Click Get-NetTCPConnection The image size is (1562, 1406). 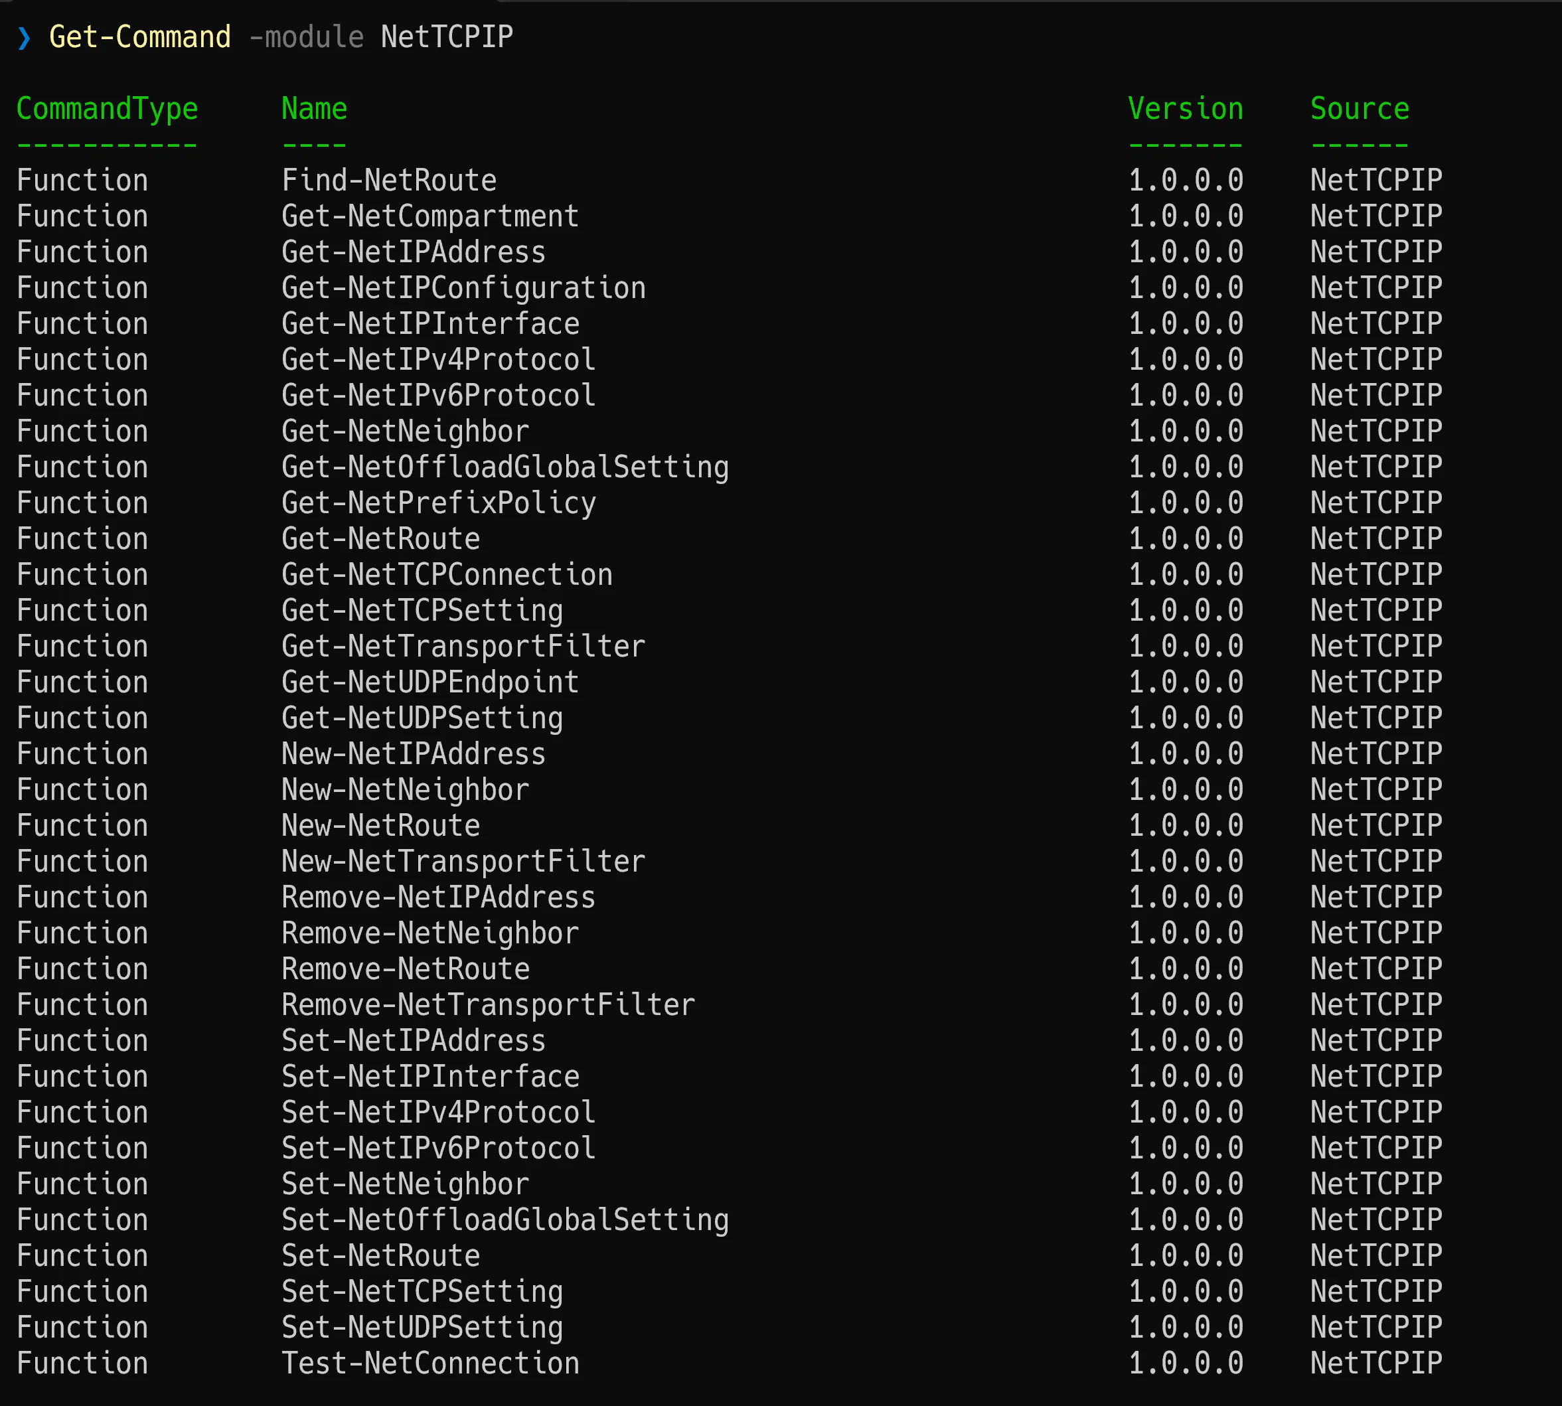(447, 575)
